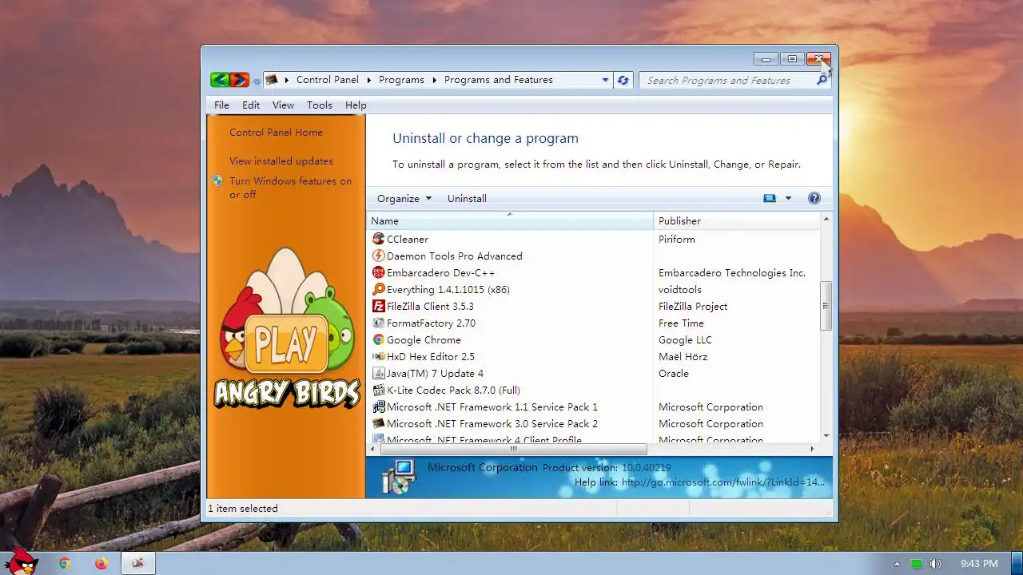
Task: Click Piriform publisher cell
Action: click(677, 239)
